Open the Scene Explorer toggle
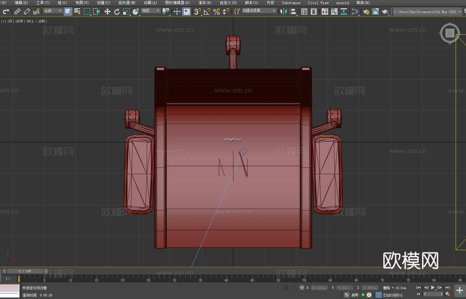This screenshot has height=299, width=466. pos(304,11)
